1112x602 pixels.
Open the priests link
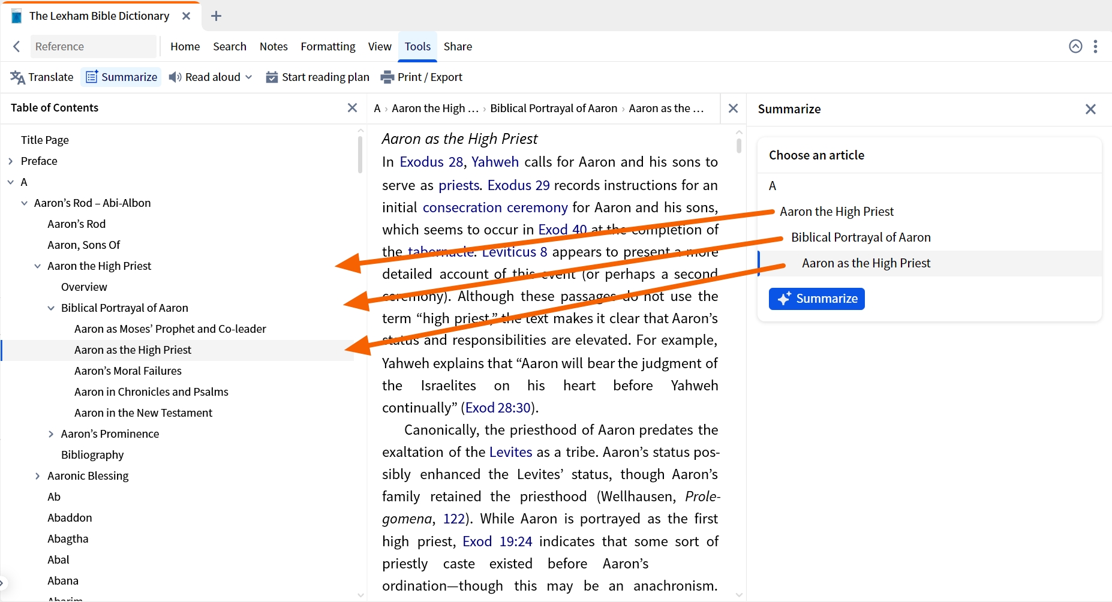(459, 185)
